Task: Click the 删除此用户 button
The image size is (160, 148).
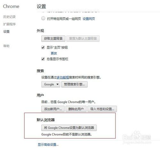Action: coord(76,109)
